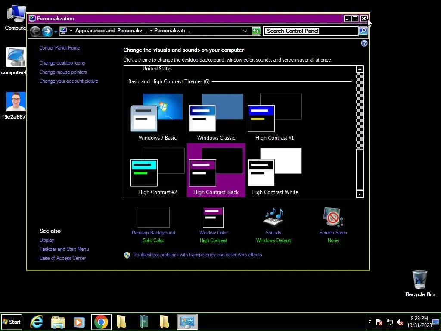Open the Start menu
Image resolution: width=441 pixels, height=331 pixels.
pyautogui.click(x=11, y=322)
